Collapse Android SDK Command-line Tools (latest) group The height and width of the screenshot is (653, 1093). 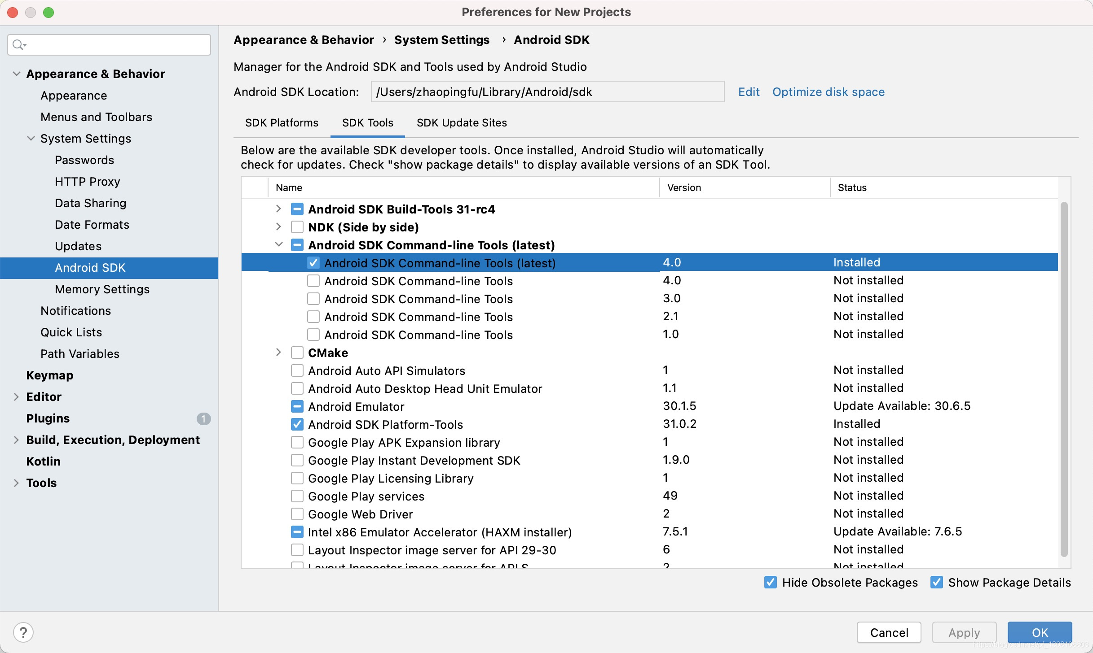click(279, 244)
